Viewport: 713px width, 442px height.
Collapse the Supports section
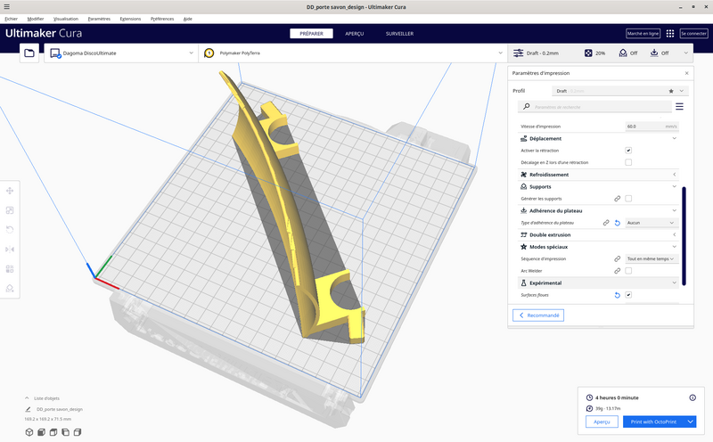(x=598, y=187)
